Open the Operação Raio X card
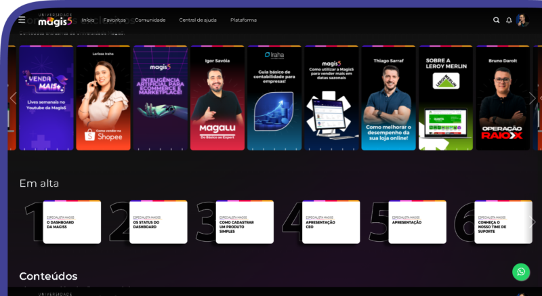 point(502,98)
